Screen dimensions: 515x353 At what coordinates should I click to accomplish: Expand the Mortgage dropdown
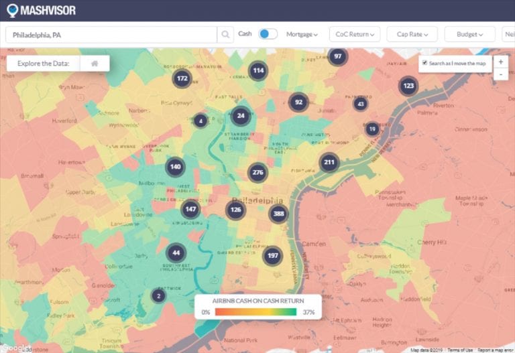point(302,34)
